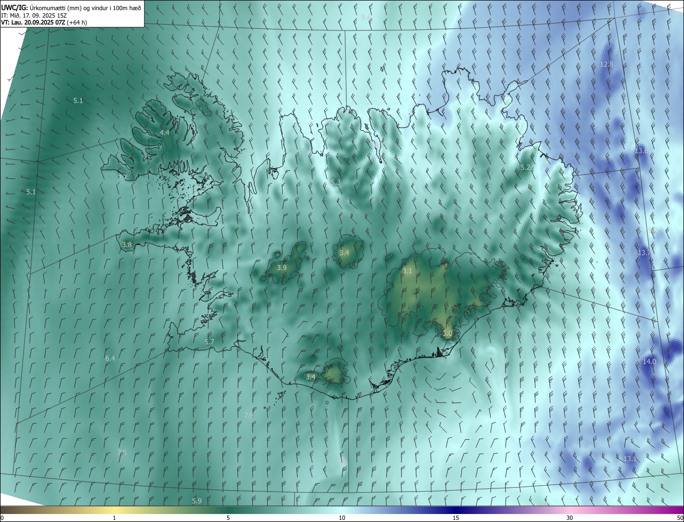Click the 7.6 value label on the map
684x522 pixels.
[122, 453]
